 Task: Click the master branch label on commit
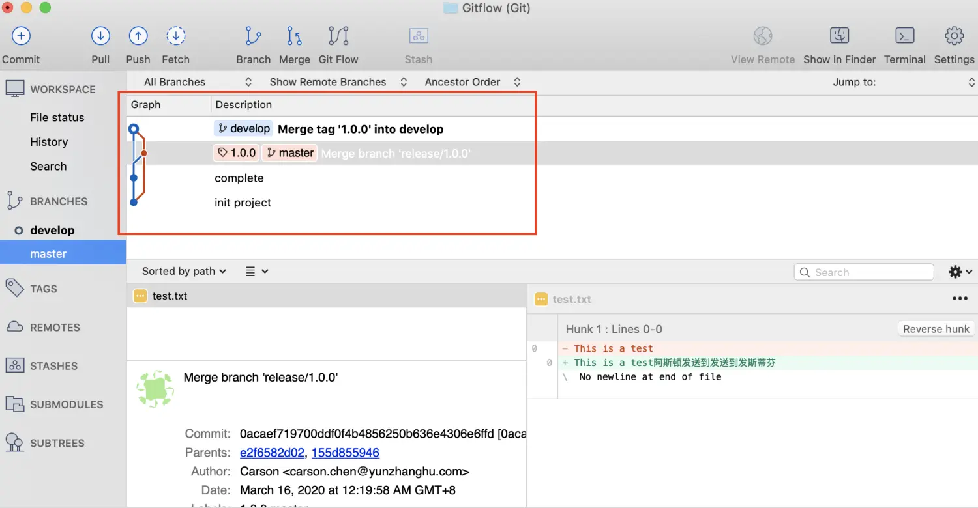click(x=289, y=153)
